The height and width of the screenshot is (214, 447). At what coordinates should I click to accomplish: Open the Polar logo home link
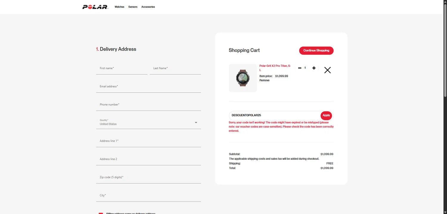95,7
